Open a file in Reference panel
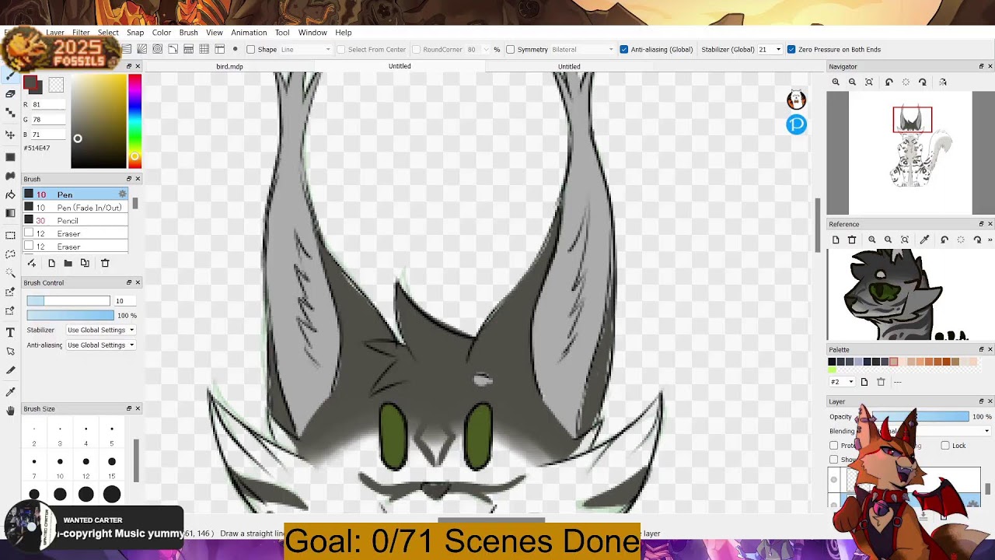Screen dimensions: 995x560 click(836, 240)
